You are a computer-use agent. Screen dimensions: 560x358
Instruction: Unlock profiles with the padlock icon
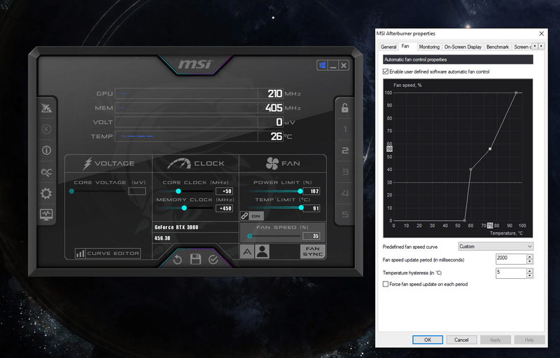pyautogui.click(x=344, y=108)
